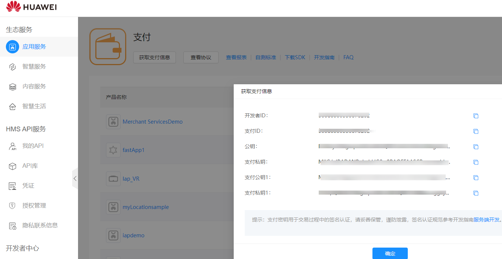Viewport: 502px width, 259px height.
Task: Copy the 支付ID value
Action: pos(476,131)
